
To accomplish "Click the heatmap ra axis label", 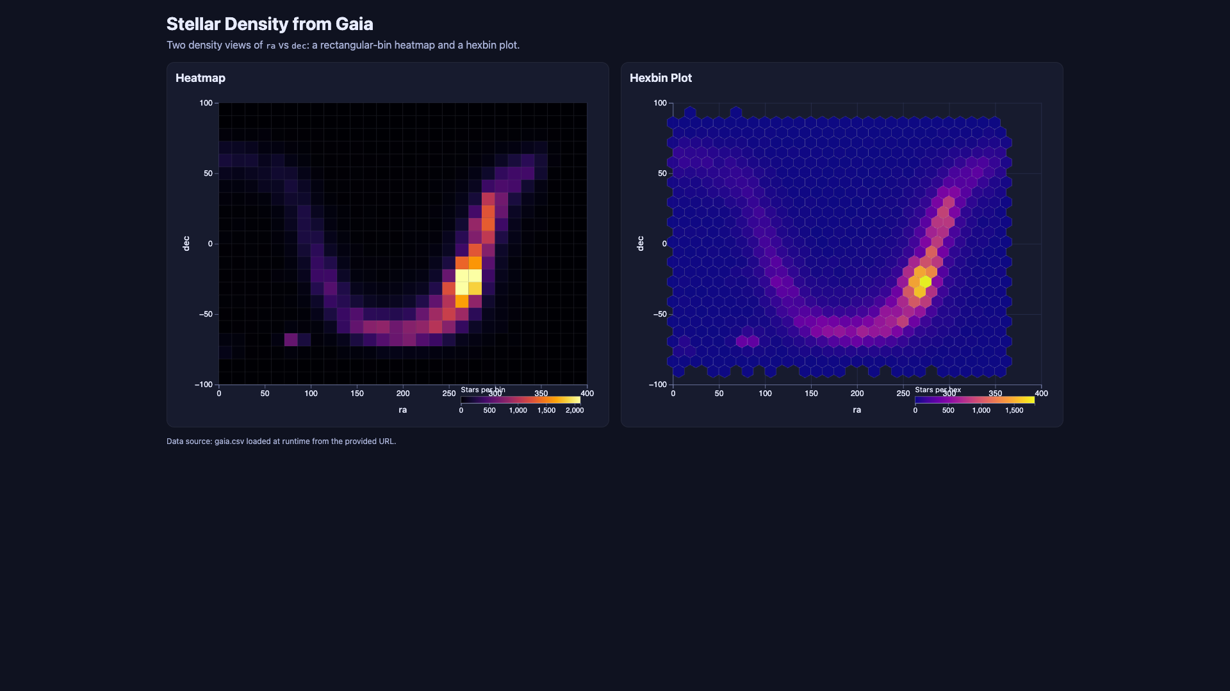I will pyautogui.click(x=403, y=410).
